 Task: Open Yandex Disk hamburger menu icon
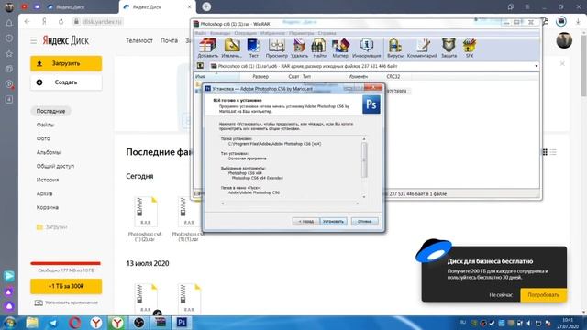34,40
